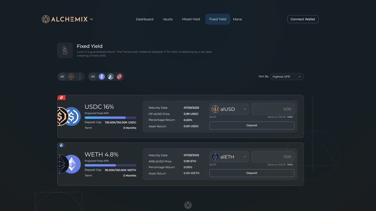Filter by Ethereum network icon
This screenshot has width=376, height=211.
point(102,77)
